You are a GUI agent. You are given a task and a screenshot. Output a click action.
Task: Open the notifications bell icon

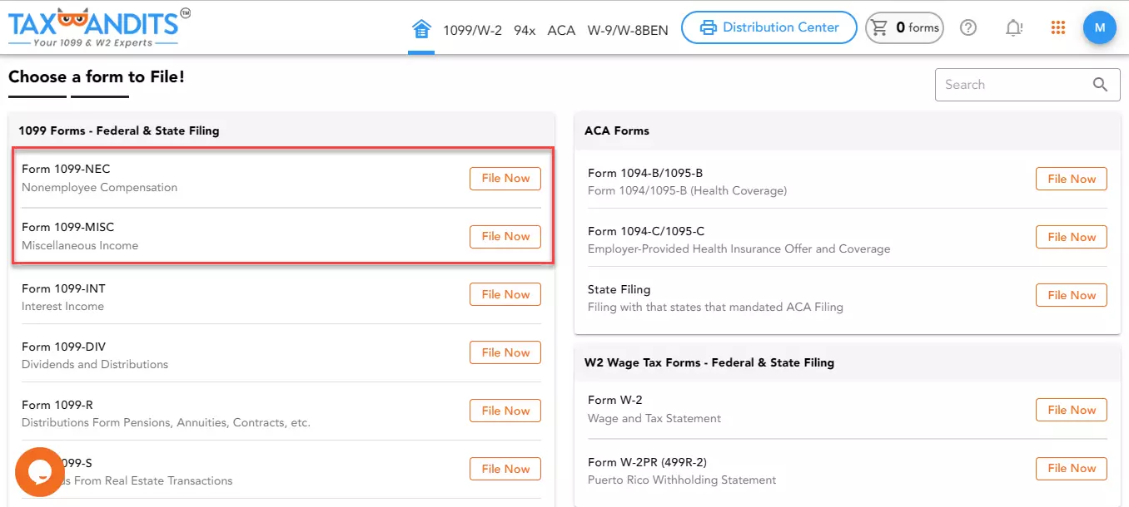click(x=1013, y=28)
